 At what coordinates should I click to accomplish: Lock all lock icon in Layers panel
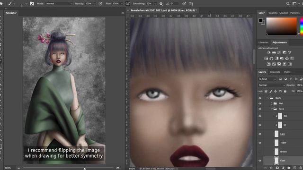point(285,91)
